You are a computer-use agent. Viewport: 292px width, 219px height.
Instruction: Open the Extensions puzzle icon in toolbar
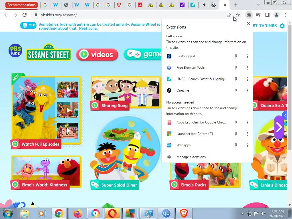249,15
